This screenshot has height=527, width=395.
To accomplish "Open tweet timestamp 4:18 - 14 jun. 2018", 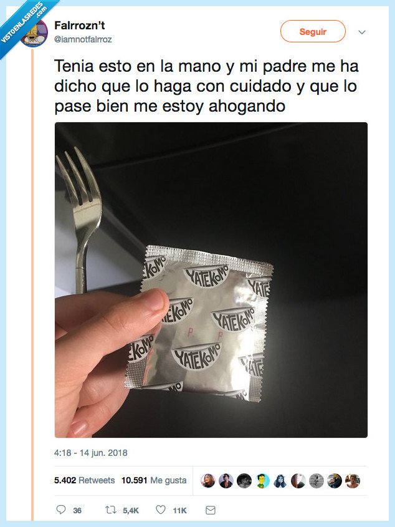I will tap(91, 453).
